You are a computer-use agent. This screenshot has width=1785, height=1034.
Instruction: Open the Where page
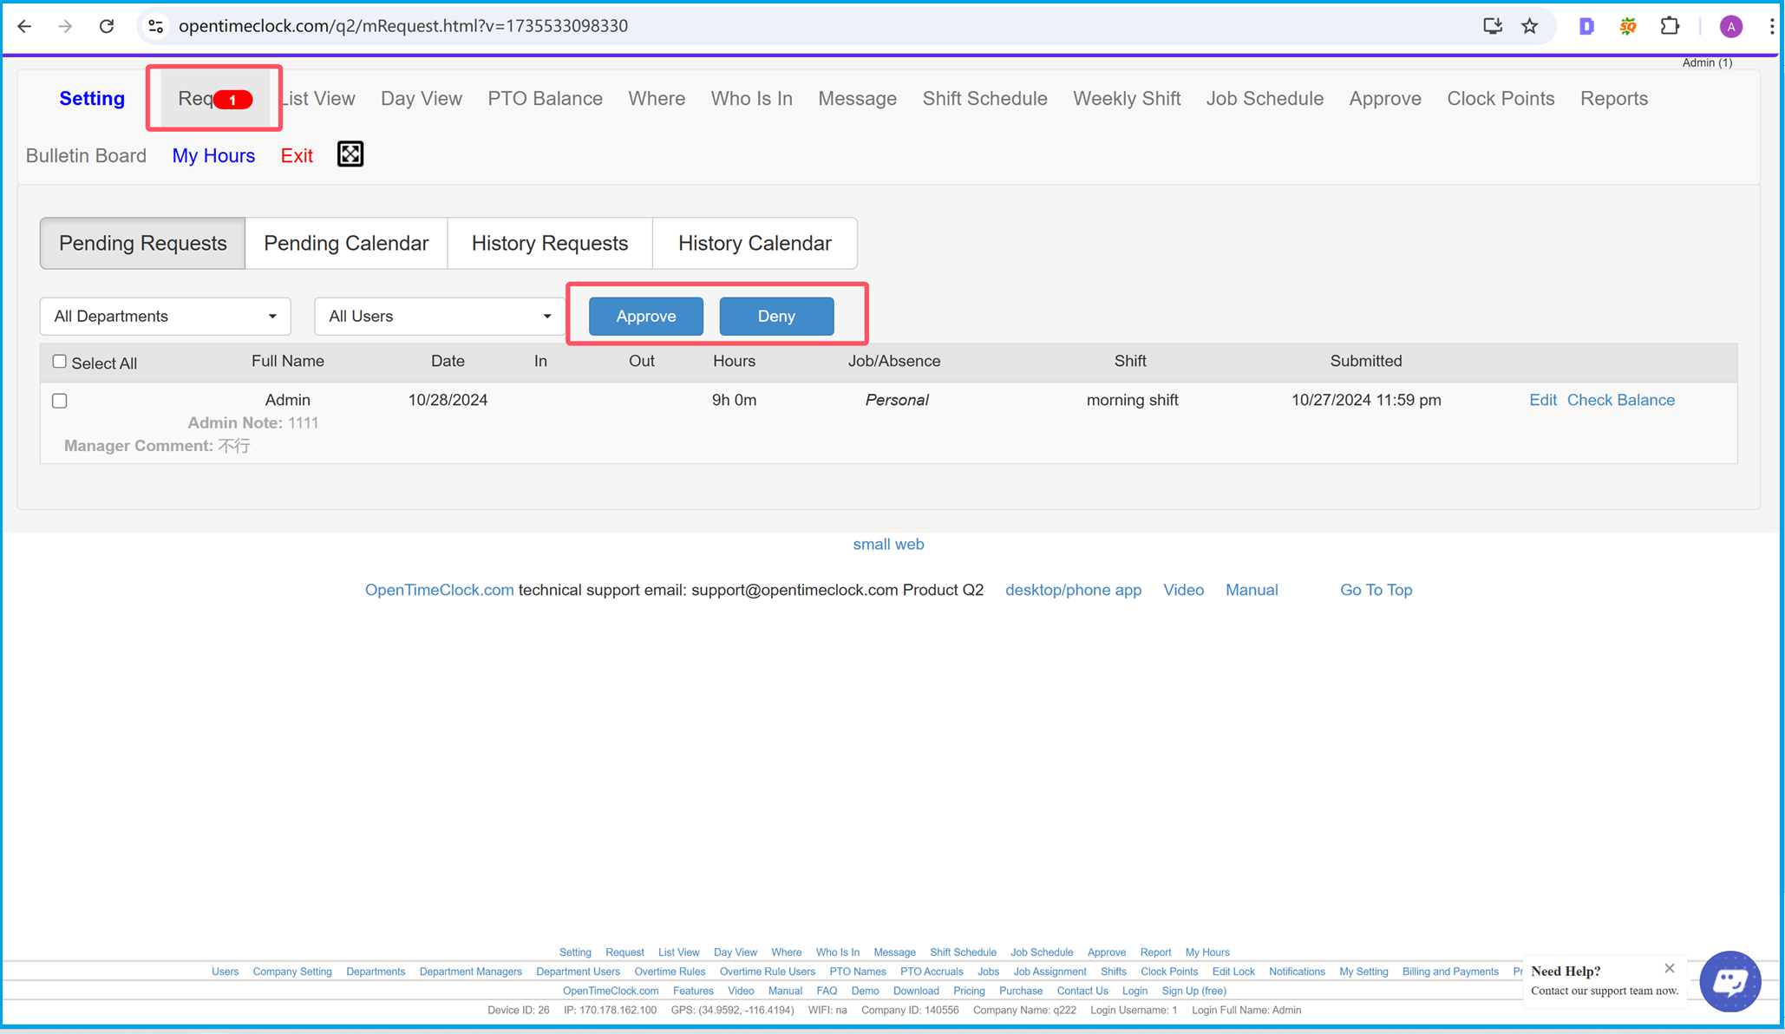click(x=657, y=99)
